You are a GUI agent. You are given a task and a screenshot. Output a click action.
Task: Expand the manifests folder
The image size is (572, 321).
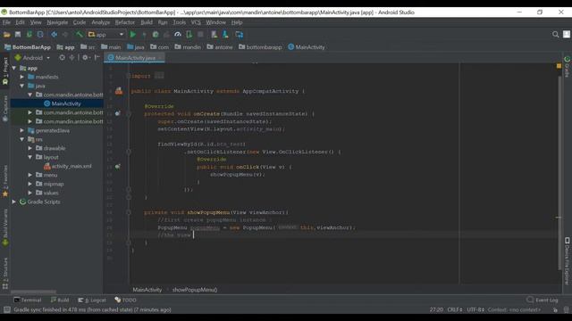pyautogui.click(x=21, y=77)
